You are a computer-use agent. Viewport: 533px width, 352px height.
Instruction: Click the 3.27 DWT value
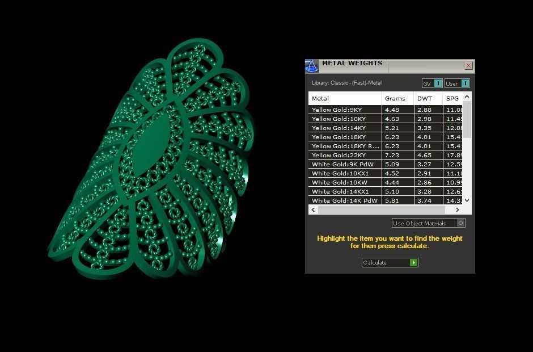click(x=424, y=164)
